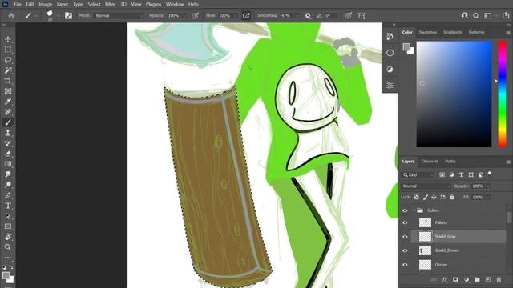Viewport: 513px width, 288px height.
Task: Switch to the Paths tab
Action: pos(450,162)
